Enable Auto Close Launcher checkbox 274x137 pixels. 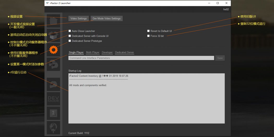point(70,31)
